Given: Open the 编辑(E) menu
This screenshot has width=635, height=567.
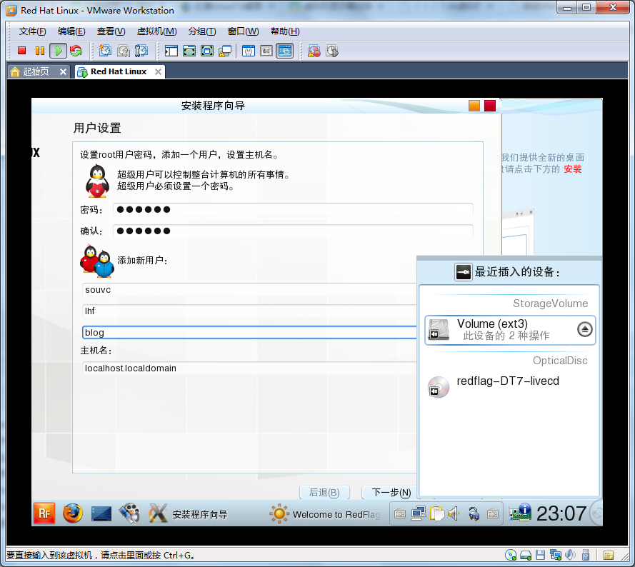Looking at the screenshot, I should (x=71, y=31).
